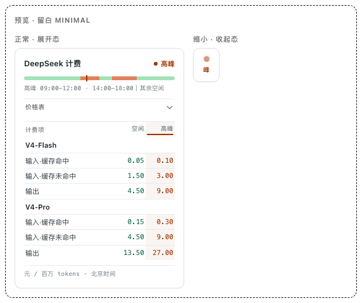Click V4-Flash 输出 idle price 4.50

(x=135, y=191)
